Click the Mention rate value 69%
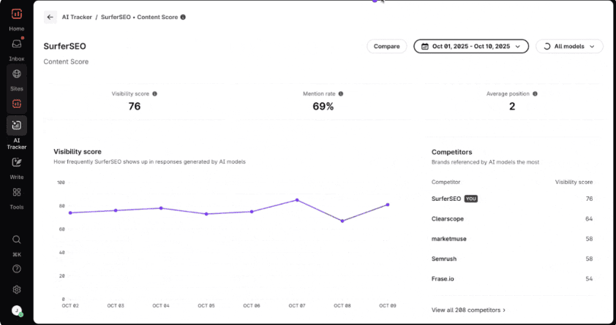The width and height of the screenshot is (616, 325). [323, 106]
